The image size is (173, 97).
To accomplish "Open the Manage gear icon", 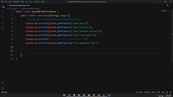I will (3, 88).
